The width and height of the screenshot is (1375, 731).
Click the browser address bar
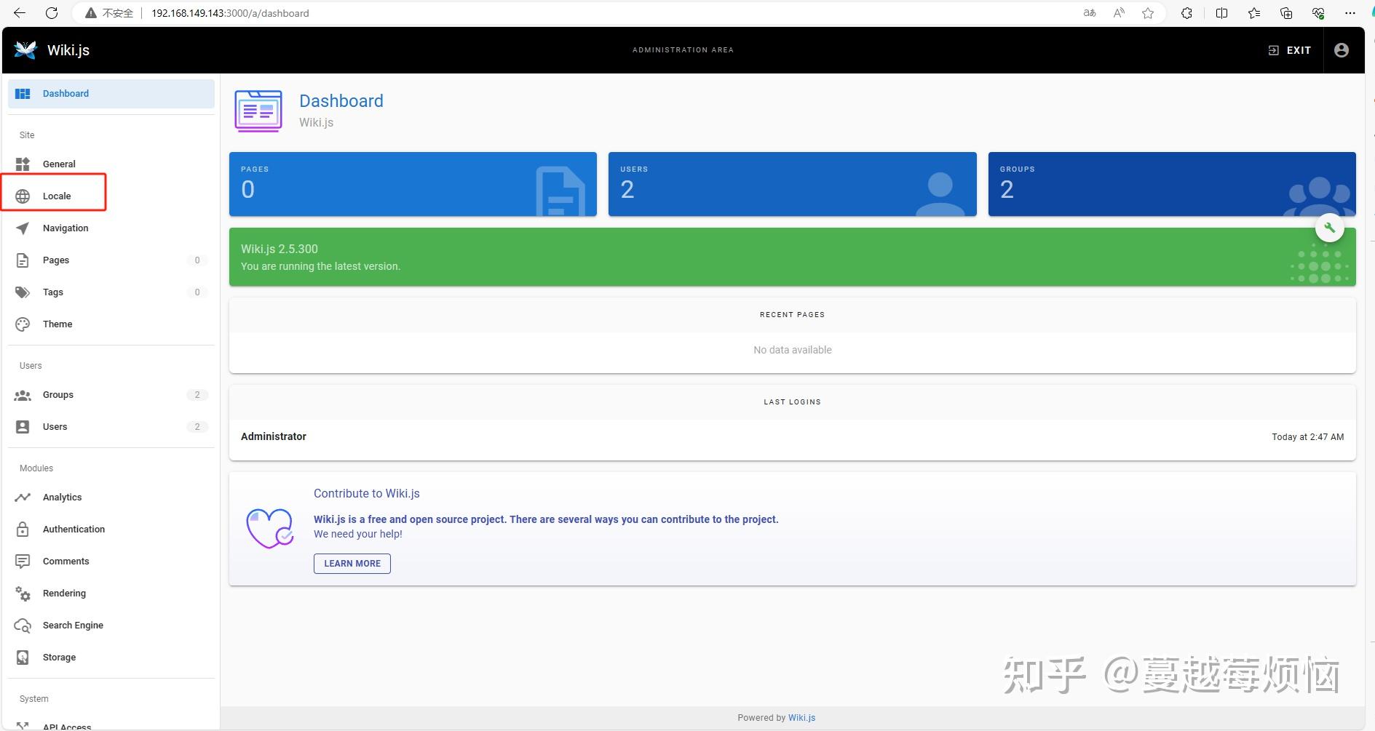coord(230,12)
